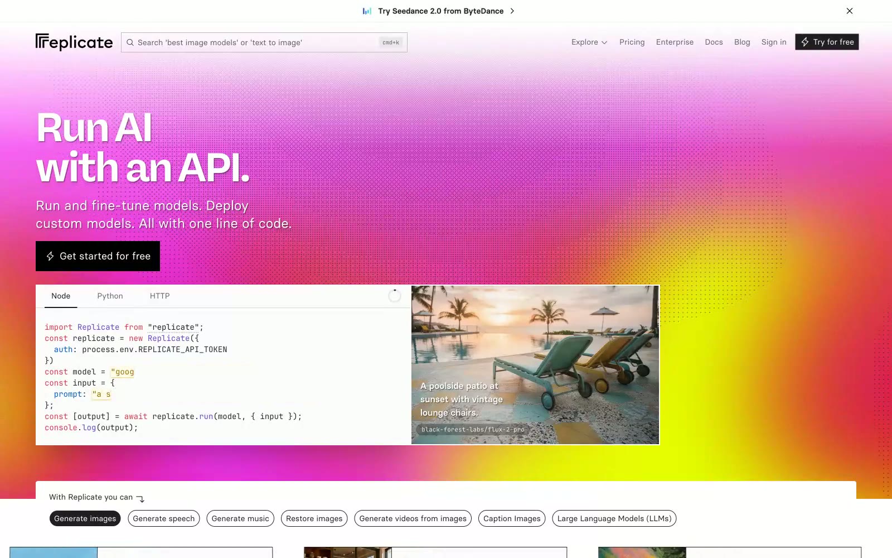Select Generate videos from images chip

(x=413, y=518)
